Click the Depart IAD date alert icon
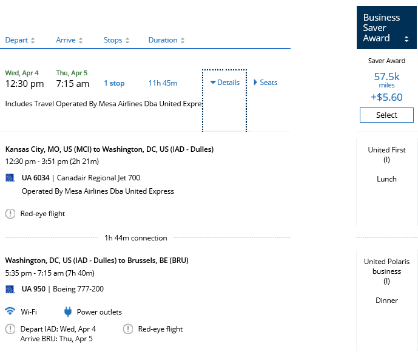The width and height of the screenshot is (418, 354). click(x=10, y=329)
